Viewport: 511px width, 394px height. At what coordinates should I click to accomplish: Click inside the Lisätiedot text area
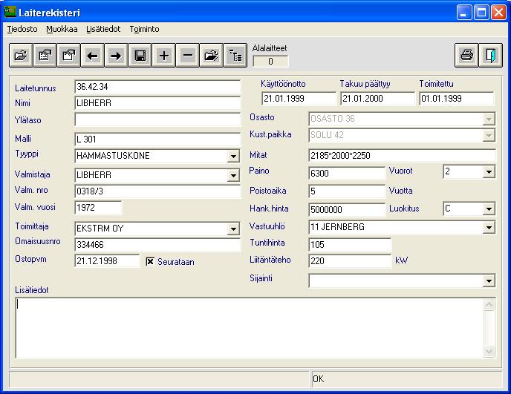click(x=250, y=328)
